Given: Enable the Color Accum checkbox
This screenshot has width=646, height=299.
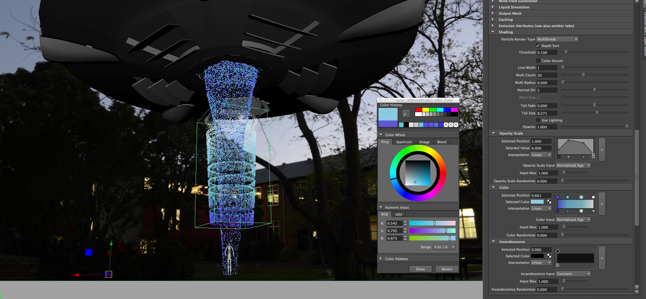Looking at the screenshot, I should pyautogui.click(x=538, y=61).
